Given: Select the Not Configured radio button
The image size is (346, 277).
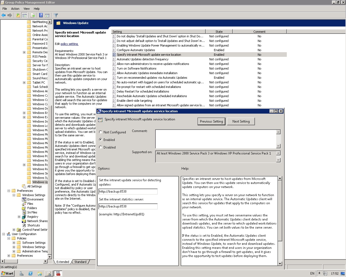Looking at the screenshot, I should coord(101,132).
